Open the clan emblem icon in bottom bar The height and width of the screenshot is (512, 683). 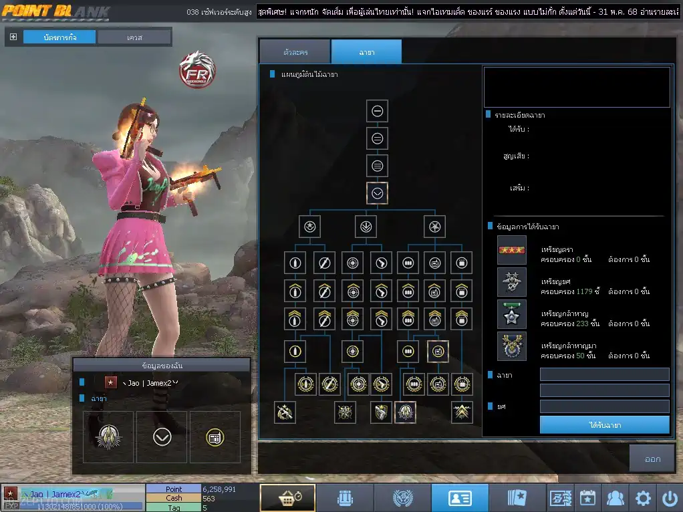point(402,498)
